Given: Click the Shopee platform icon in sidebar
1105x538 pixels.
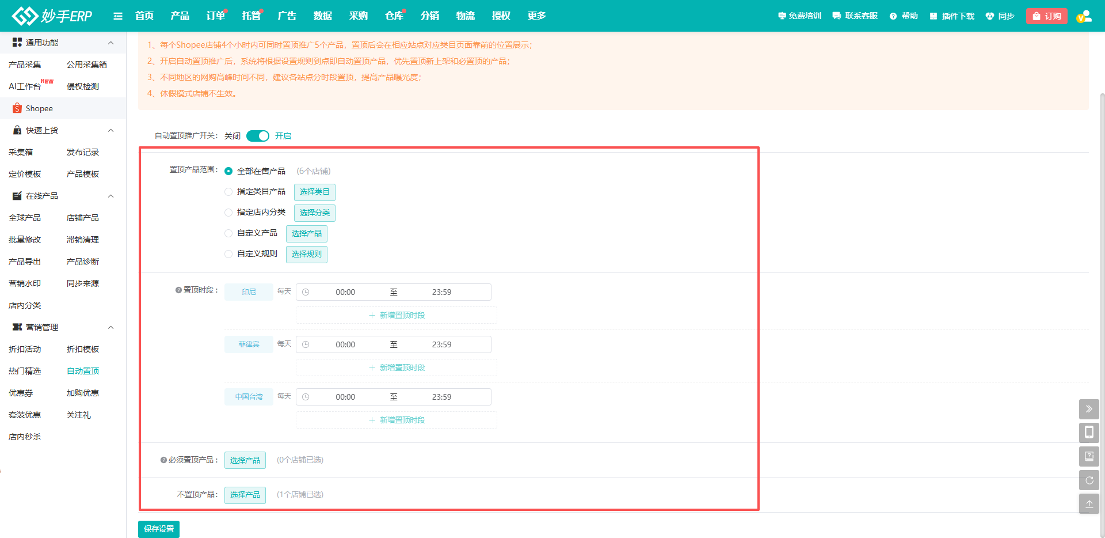Looking at the screenshot, I should [17, 108].
